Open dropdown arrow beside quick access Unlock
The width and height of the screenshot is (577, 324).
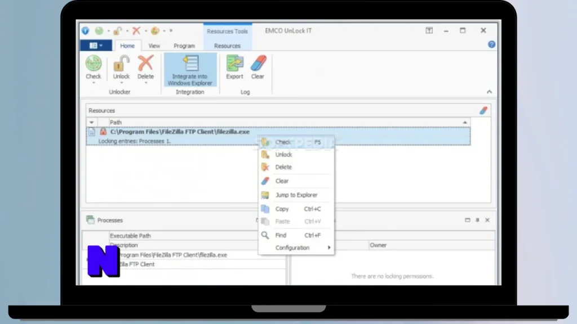coord(127,31)
